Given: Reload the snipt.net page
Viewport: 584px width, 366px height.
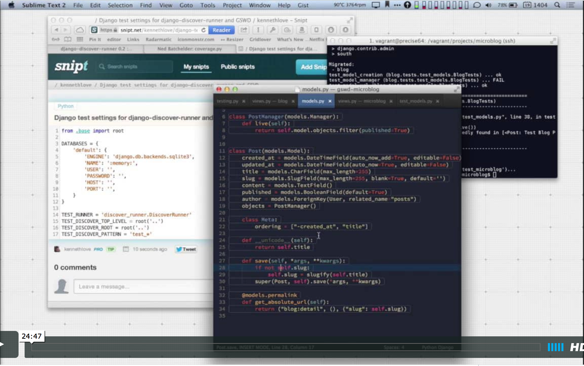Looking at the screenshot, I should 204,30.
